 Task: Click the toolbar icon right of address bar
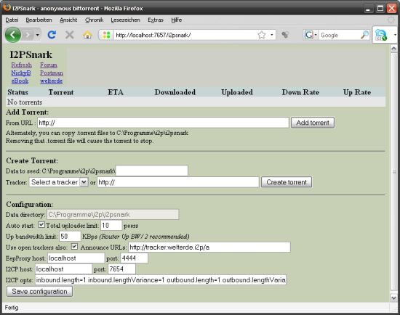285,35
